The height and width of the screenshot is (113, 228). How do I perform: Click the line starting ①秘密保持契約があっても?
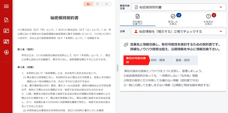160,76
